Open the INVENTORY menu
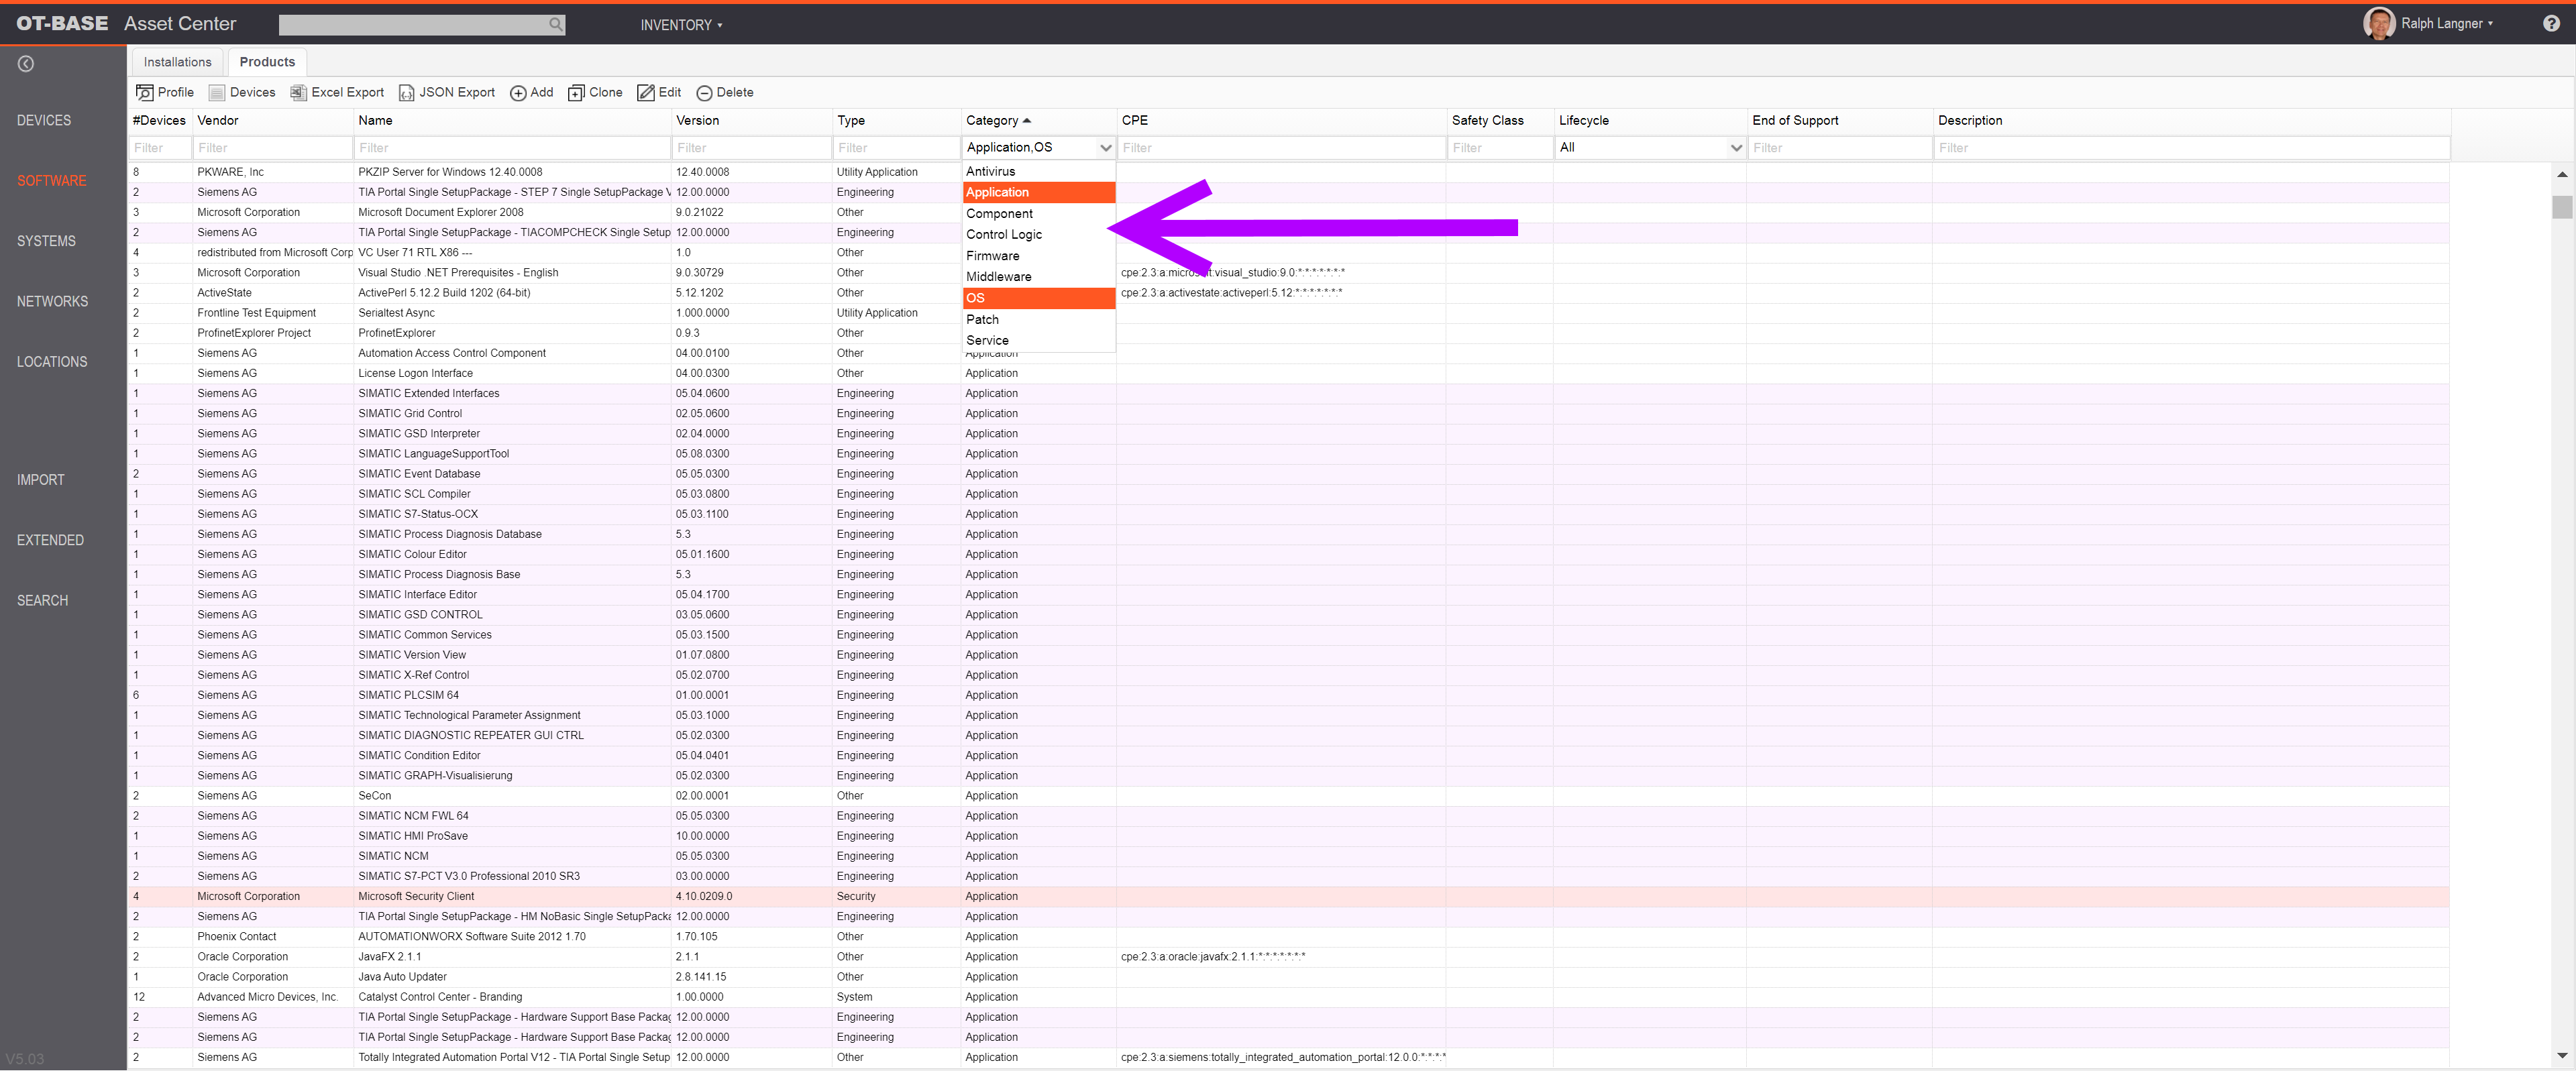The width and height of the screenshot is (2576, 1073). pyautogui.click(x=681, y=25)
